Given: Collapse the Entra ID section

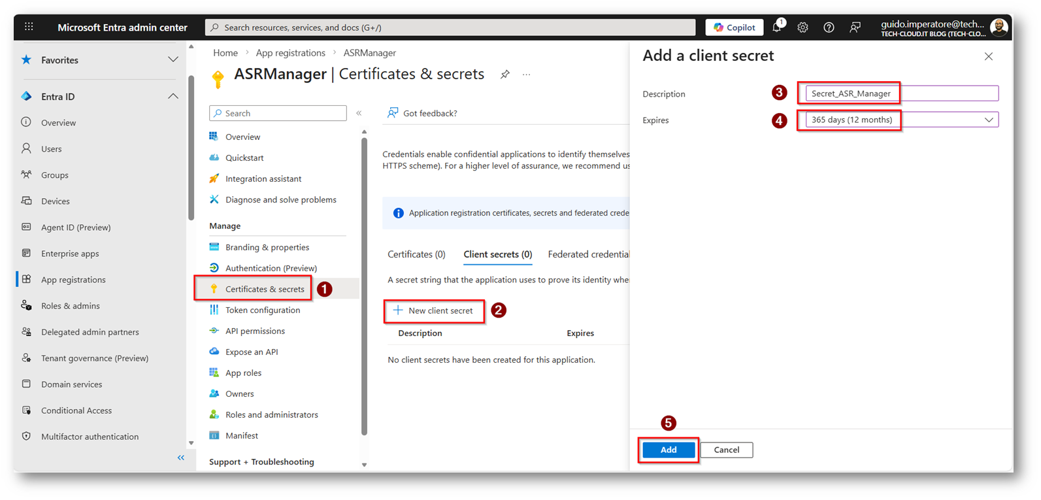Looking at the screenshot, I should coord(173,97).
